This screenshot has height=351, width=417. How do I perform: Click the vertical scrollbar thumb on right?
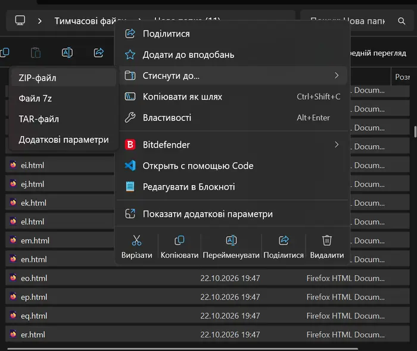pyautogui.click(x=415, y=132)
